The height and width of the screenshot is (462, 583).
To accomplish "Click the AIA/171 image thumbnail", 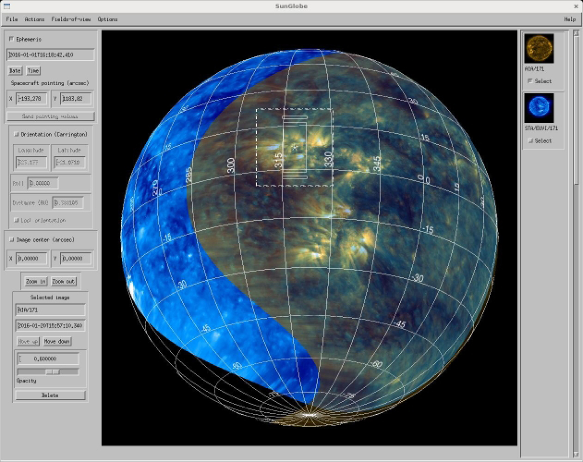I will coord(539,49).
